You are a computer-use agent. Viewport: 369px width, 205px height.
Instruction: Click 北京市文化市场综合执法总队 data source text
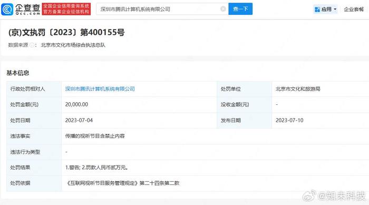click(73, 45)
